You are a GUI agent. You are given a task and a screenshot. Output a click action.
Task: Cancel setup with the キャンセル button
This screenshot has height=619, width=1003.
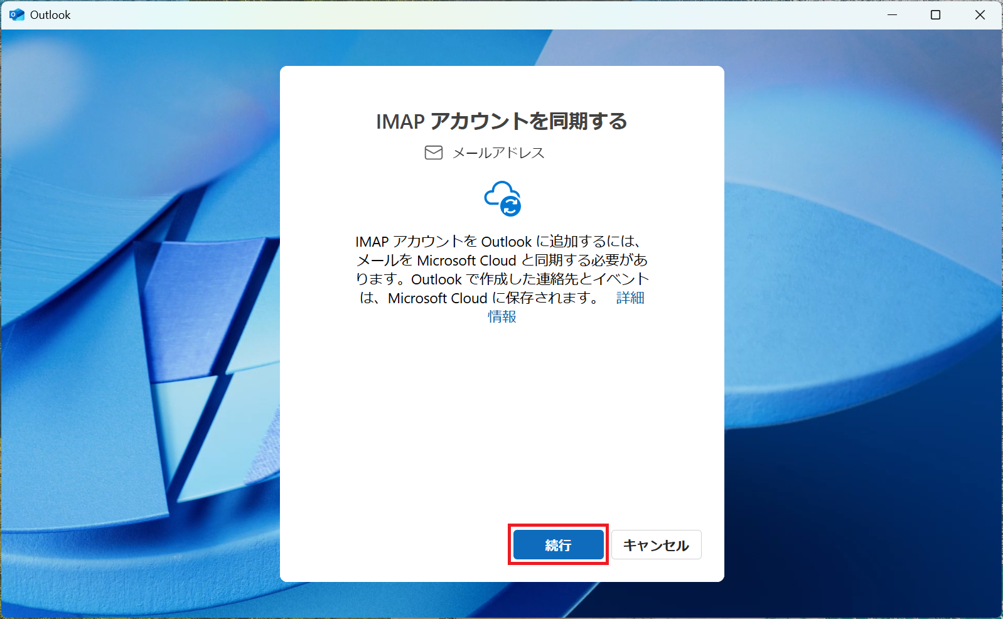click(x=656, y=545)
